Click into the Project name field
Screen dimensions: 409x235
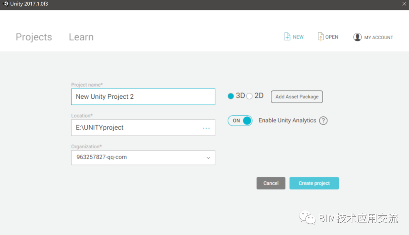click(143, 97)
